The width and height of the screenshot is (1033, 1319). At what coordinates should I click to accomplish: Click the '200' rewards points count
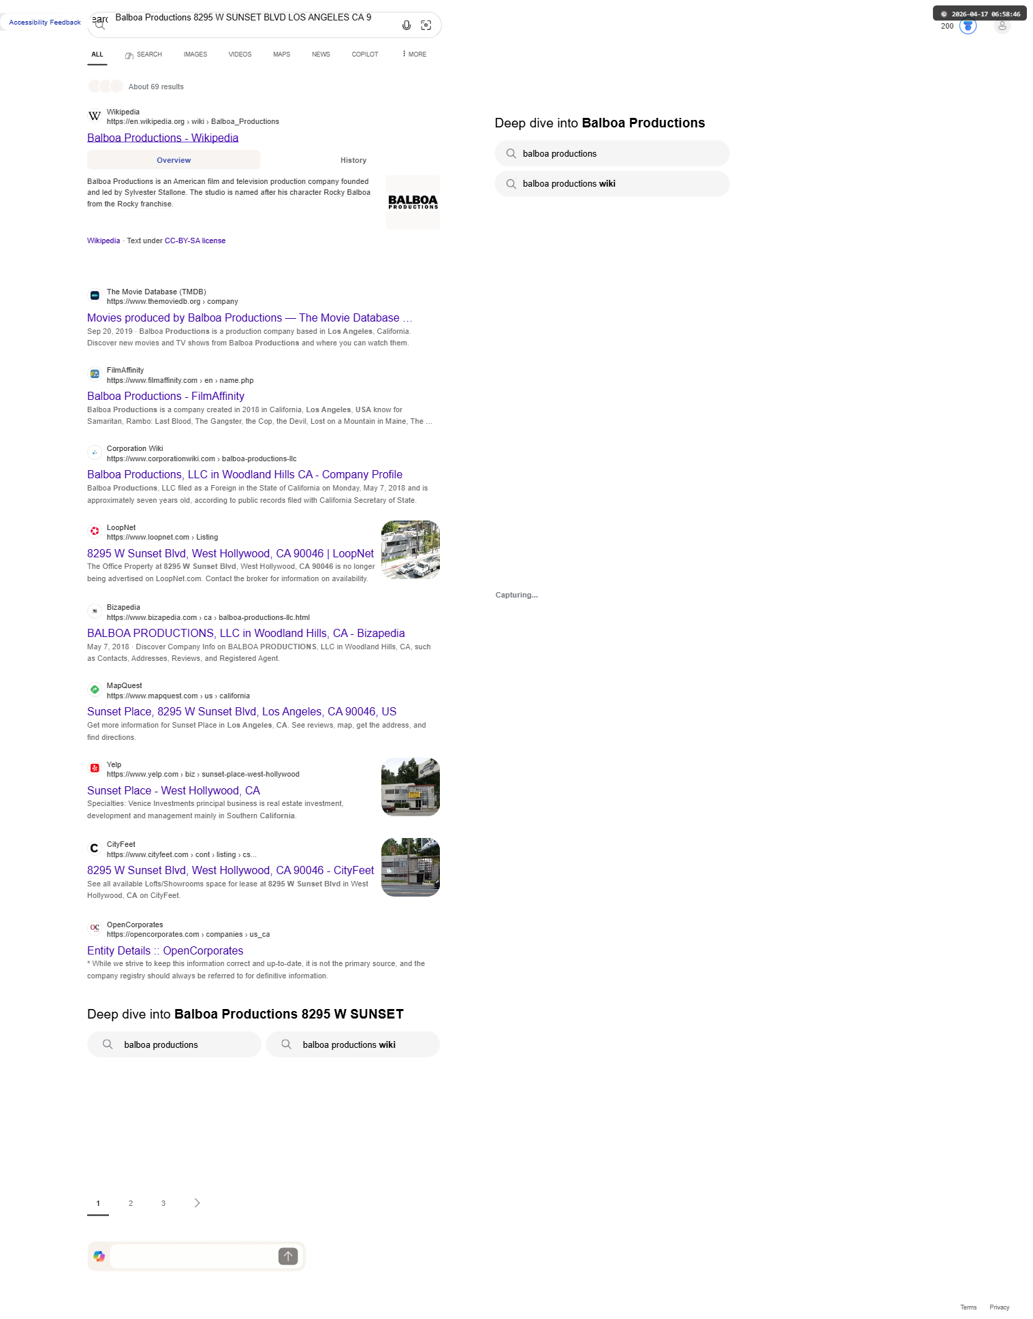pyautogui.click(x=947, y=26)
